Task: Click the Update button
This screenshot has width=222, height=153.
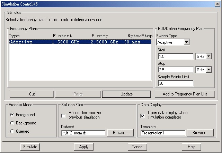Action: click(126, 94)
